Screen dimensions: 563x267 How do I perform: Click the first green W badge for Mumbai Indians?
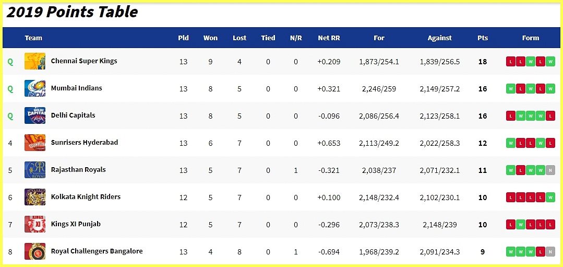511,89
